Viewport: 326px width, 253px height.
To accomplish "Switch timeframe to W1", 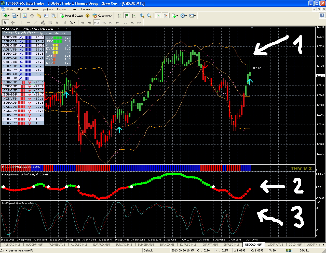I will (x=132, y=22).
